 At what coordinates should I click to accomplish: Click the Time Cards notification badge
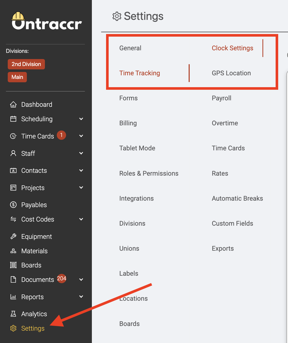tap(61, 135)
